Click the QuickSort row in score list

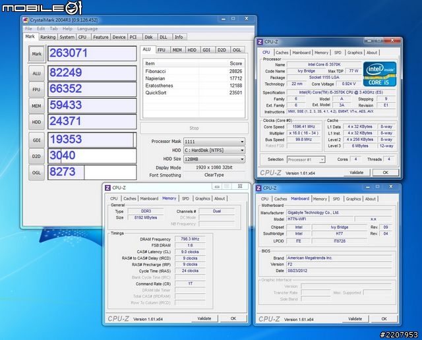[194, 92]
